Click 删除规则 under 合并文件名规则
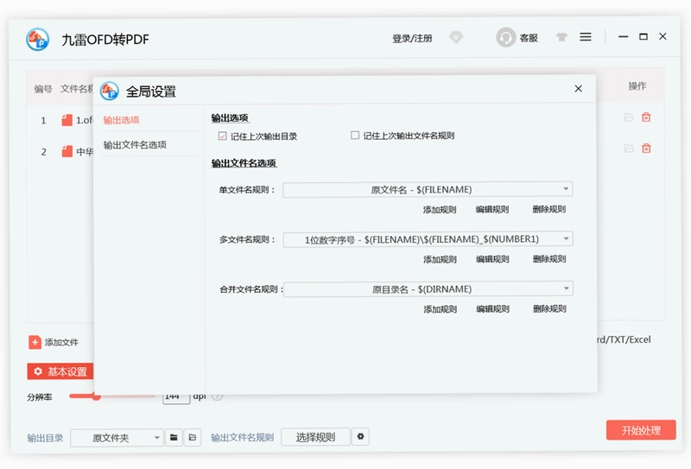Viewport: 691px width, 469px height. click(x=549, y=308)
